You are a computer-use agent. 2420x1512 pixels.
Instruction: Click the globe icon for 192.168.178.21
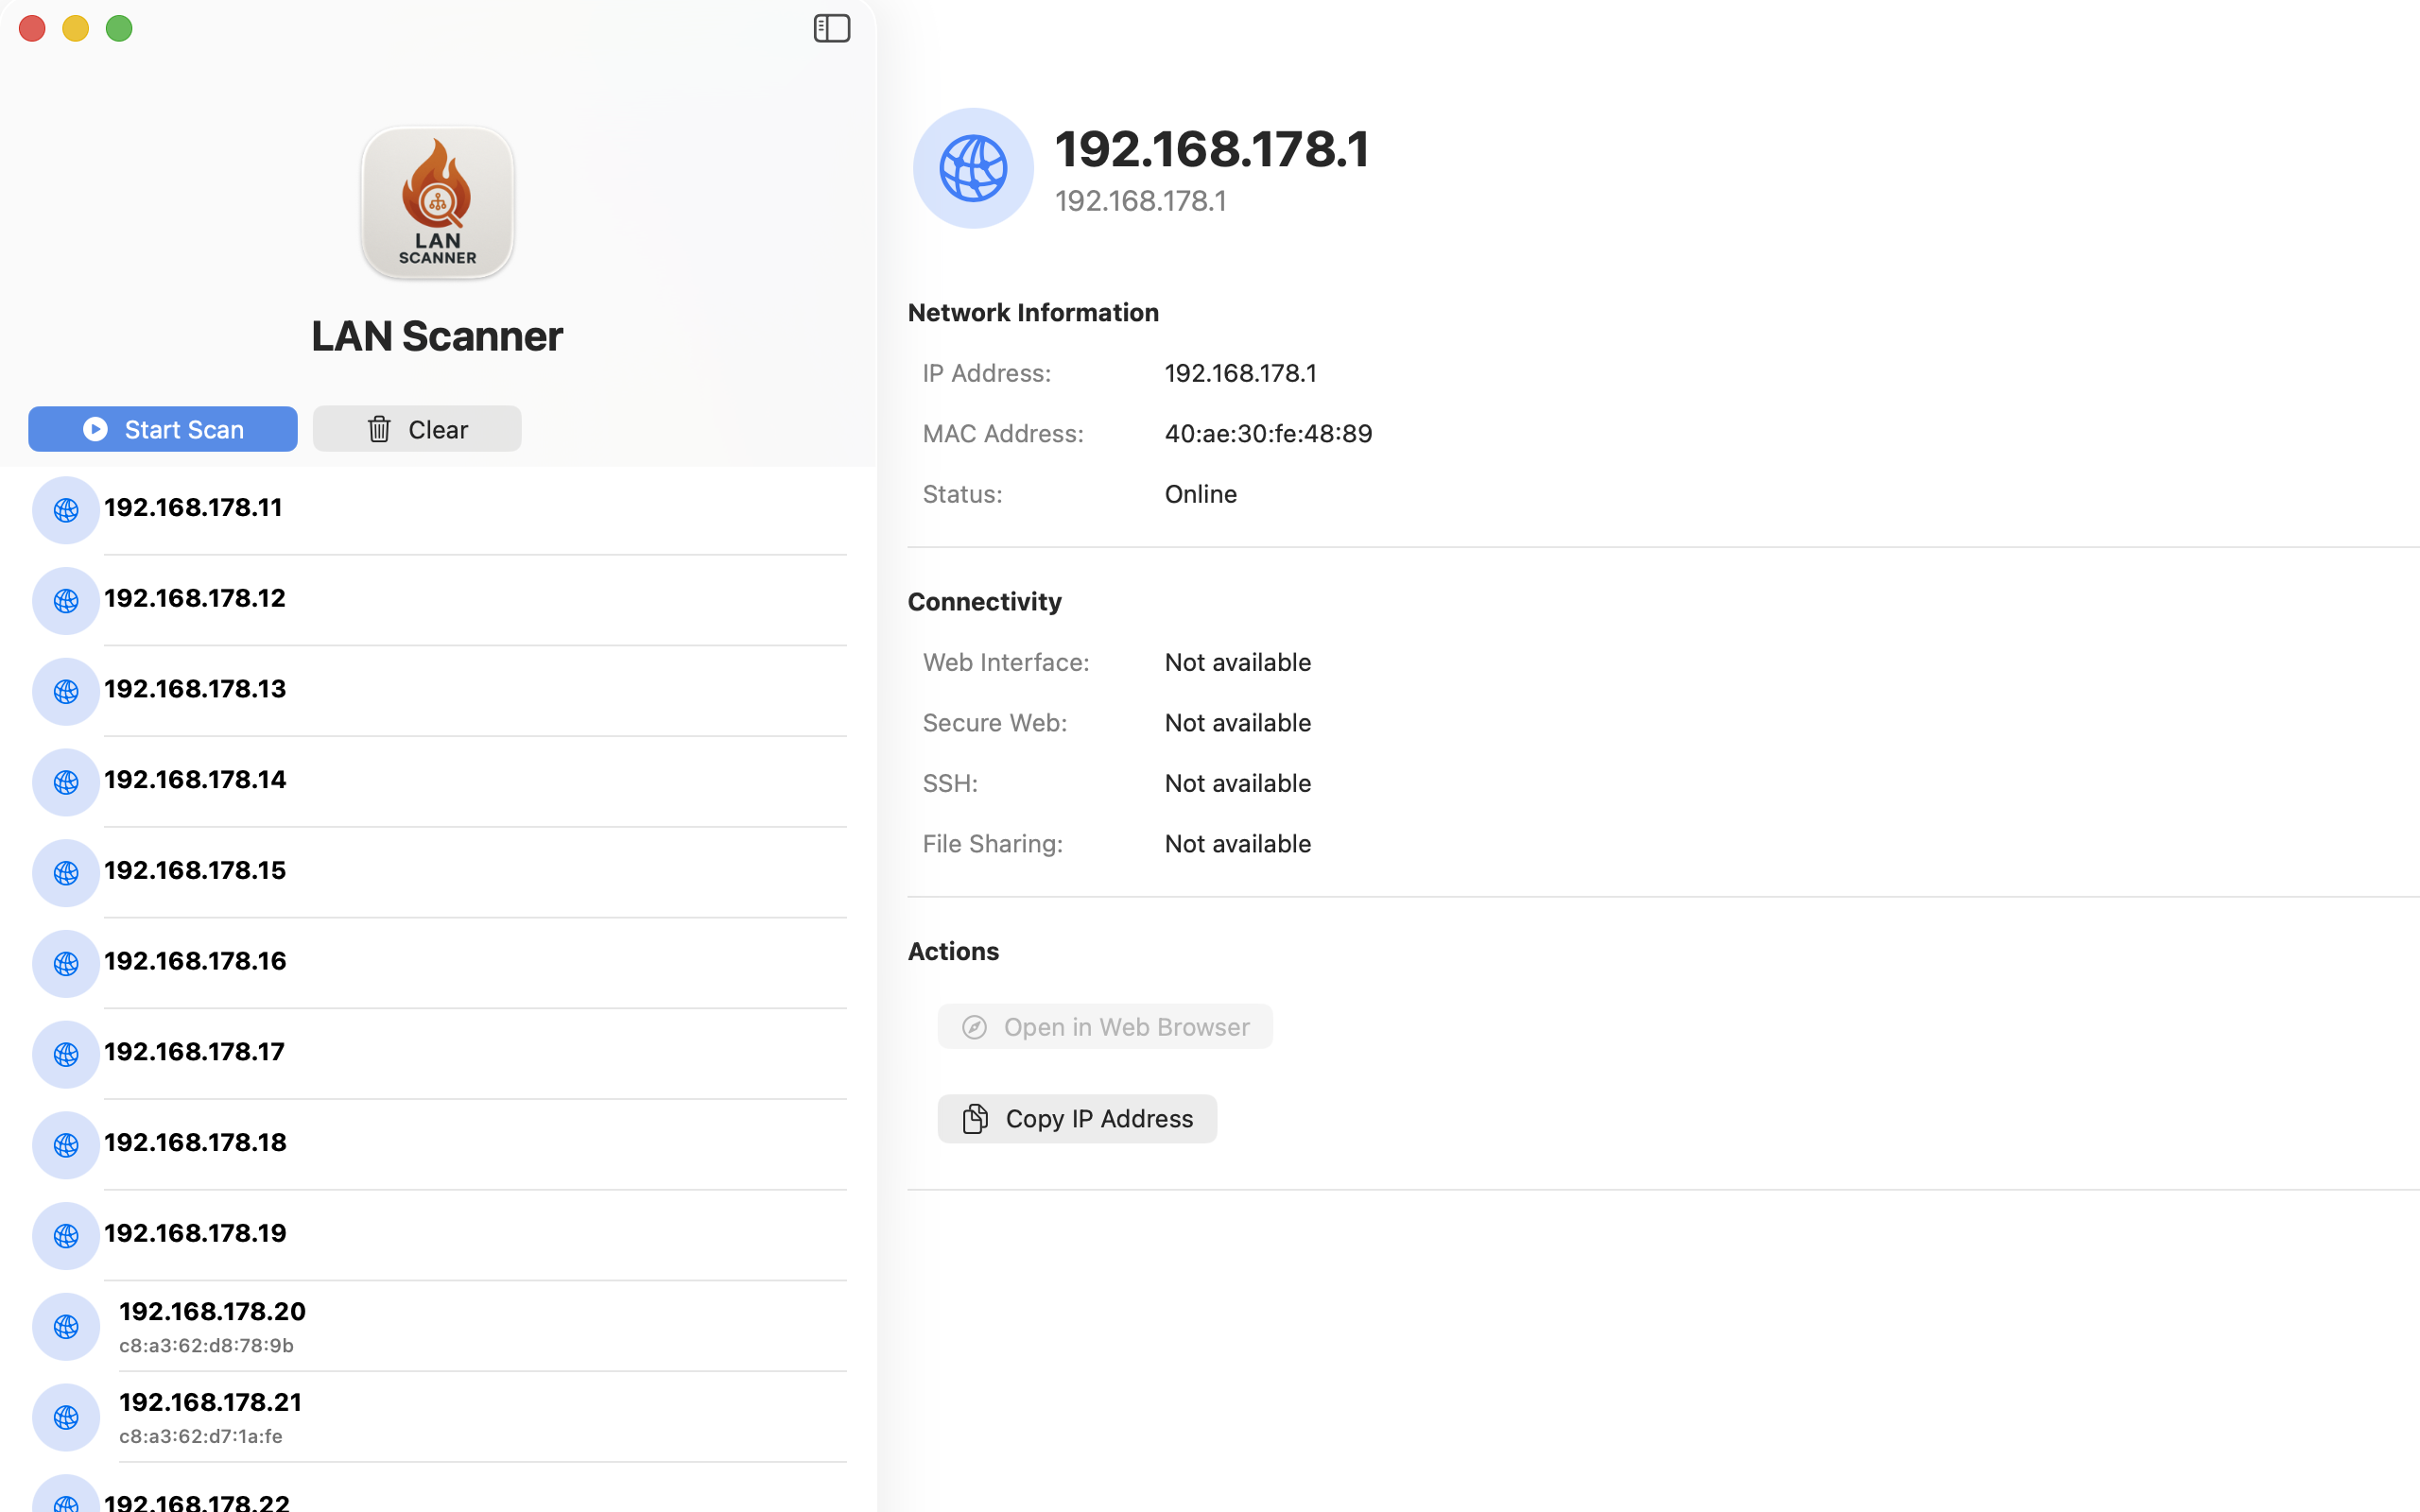click(66, 1417)
